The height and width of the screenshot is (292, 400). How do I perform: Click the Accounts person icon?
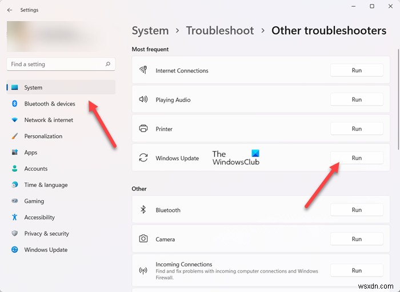(15, 169)
